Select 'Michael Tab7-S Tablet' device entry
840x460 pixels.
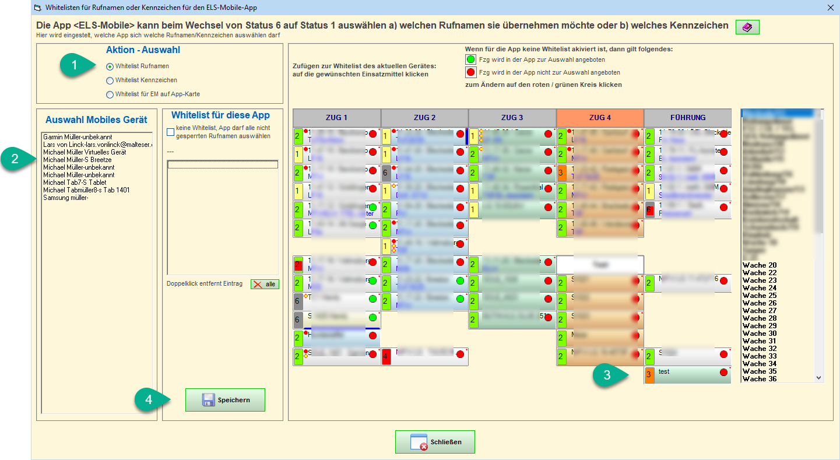[x=75, y=182]
